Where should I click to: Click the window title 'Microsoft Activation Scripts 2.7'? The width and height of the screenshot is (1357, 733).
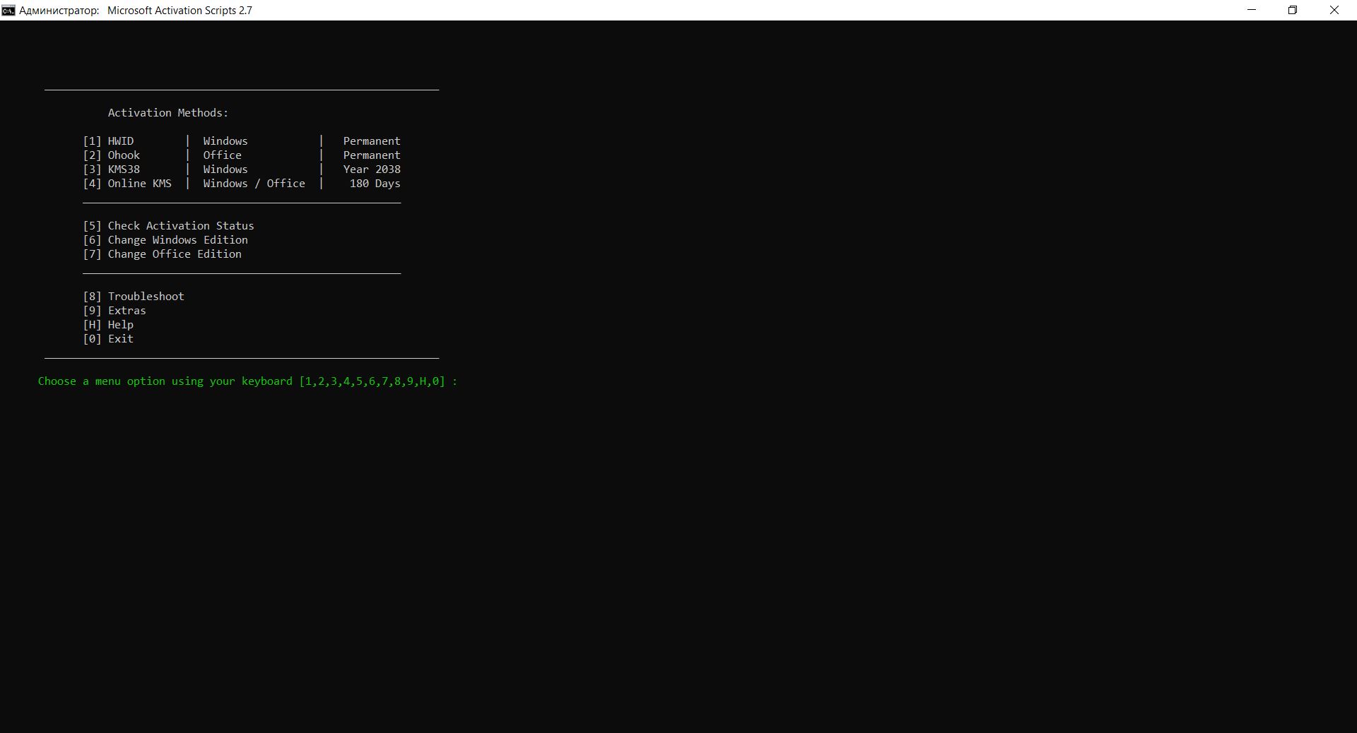coord(180,11)
